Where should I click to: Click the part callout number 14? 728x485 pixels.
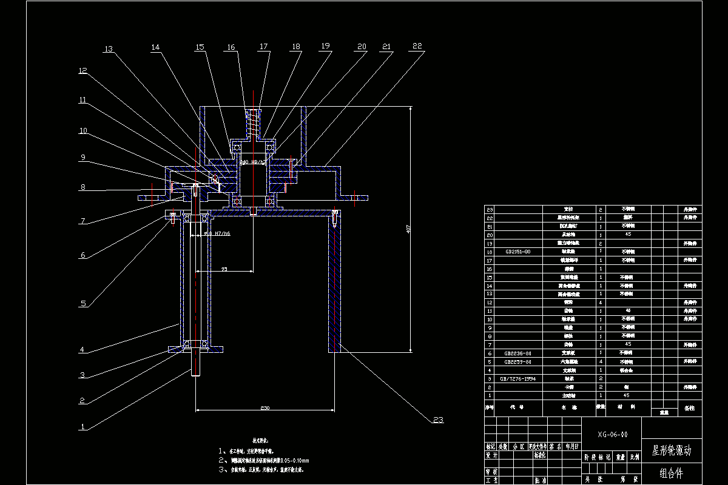(155, 47)
